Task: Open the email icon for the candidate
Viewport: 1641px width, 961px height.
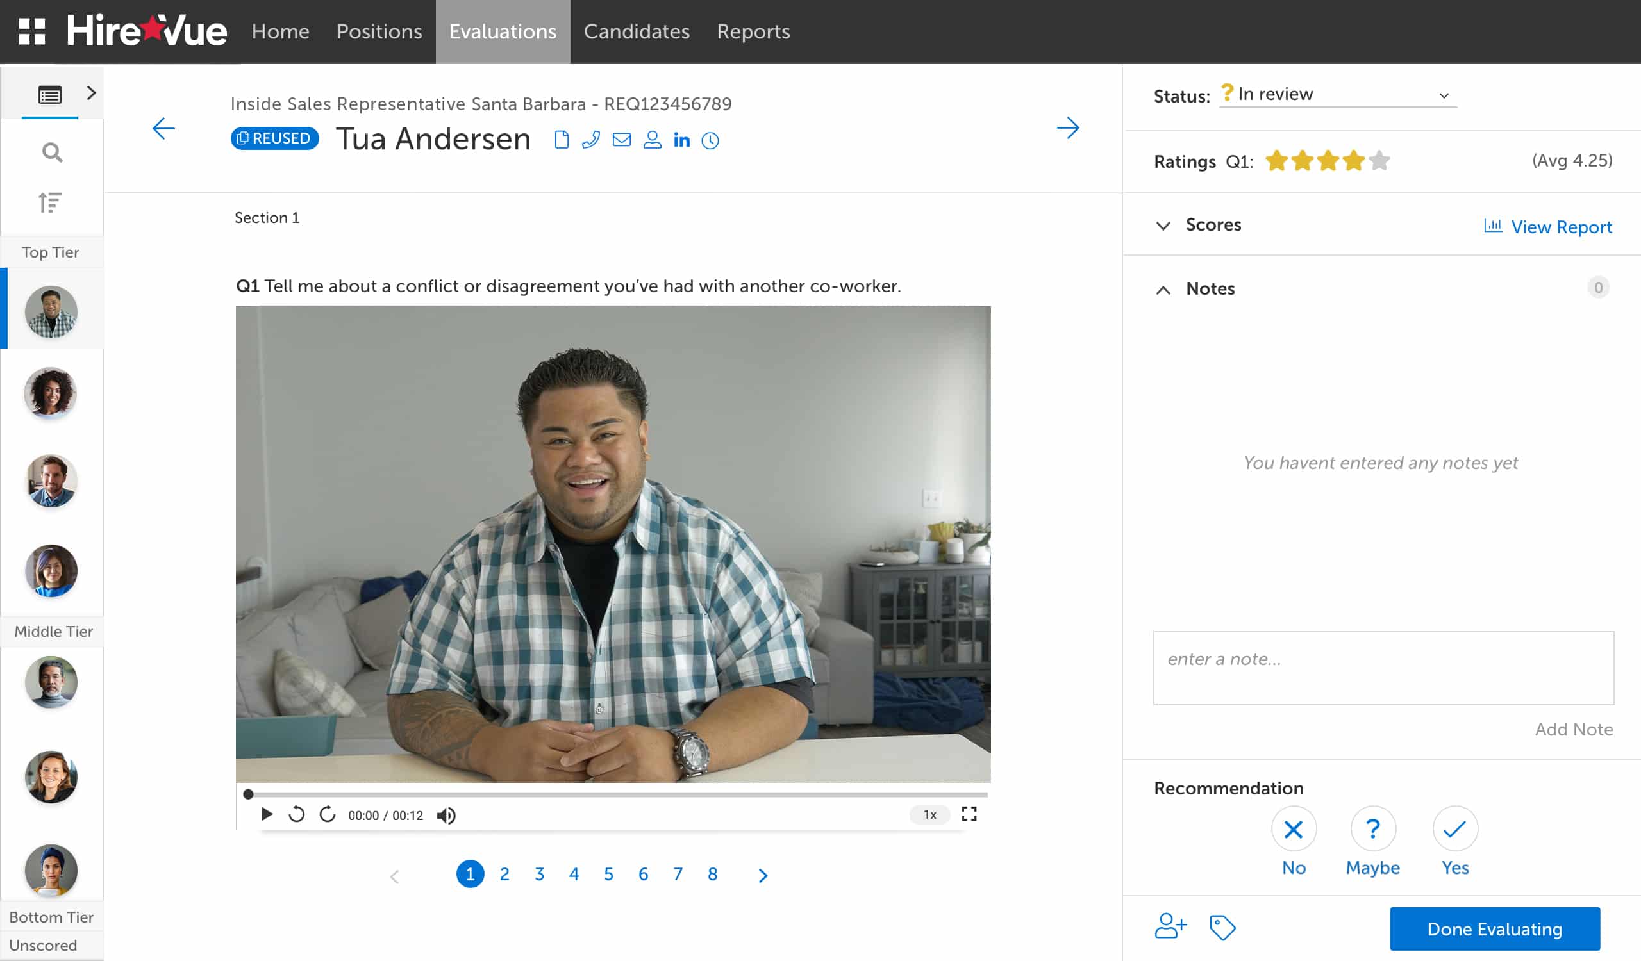Action: pyautogui.click(x=621, y=140)
